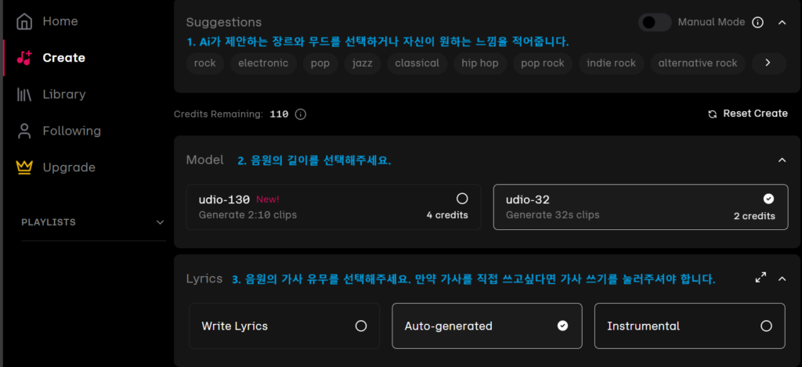The width and height of the screenshot is (802, 367).
Task: Click info icon beside Credits Remaining
Action: (301, 114)
